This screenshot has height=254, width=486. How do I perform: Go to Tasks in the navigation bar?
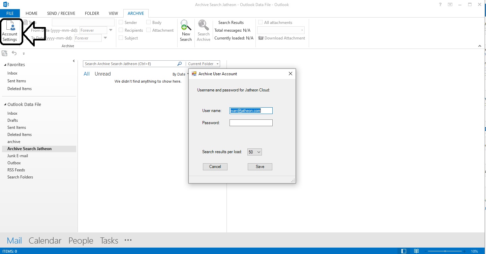click(109, 241)
